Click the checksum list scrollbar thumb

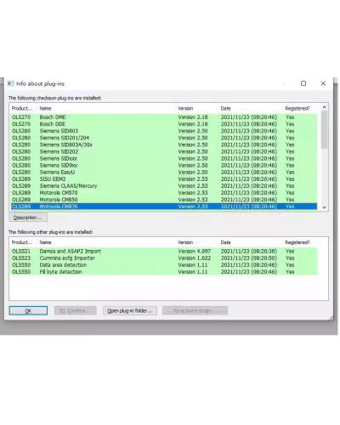click(324, 129)
